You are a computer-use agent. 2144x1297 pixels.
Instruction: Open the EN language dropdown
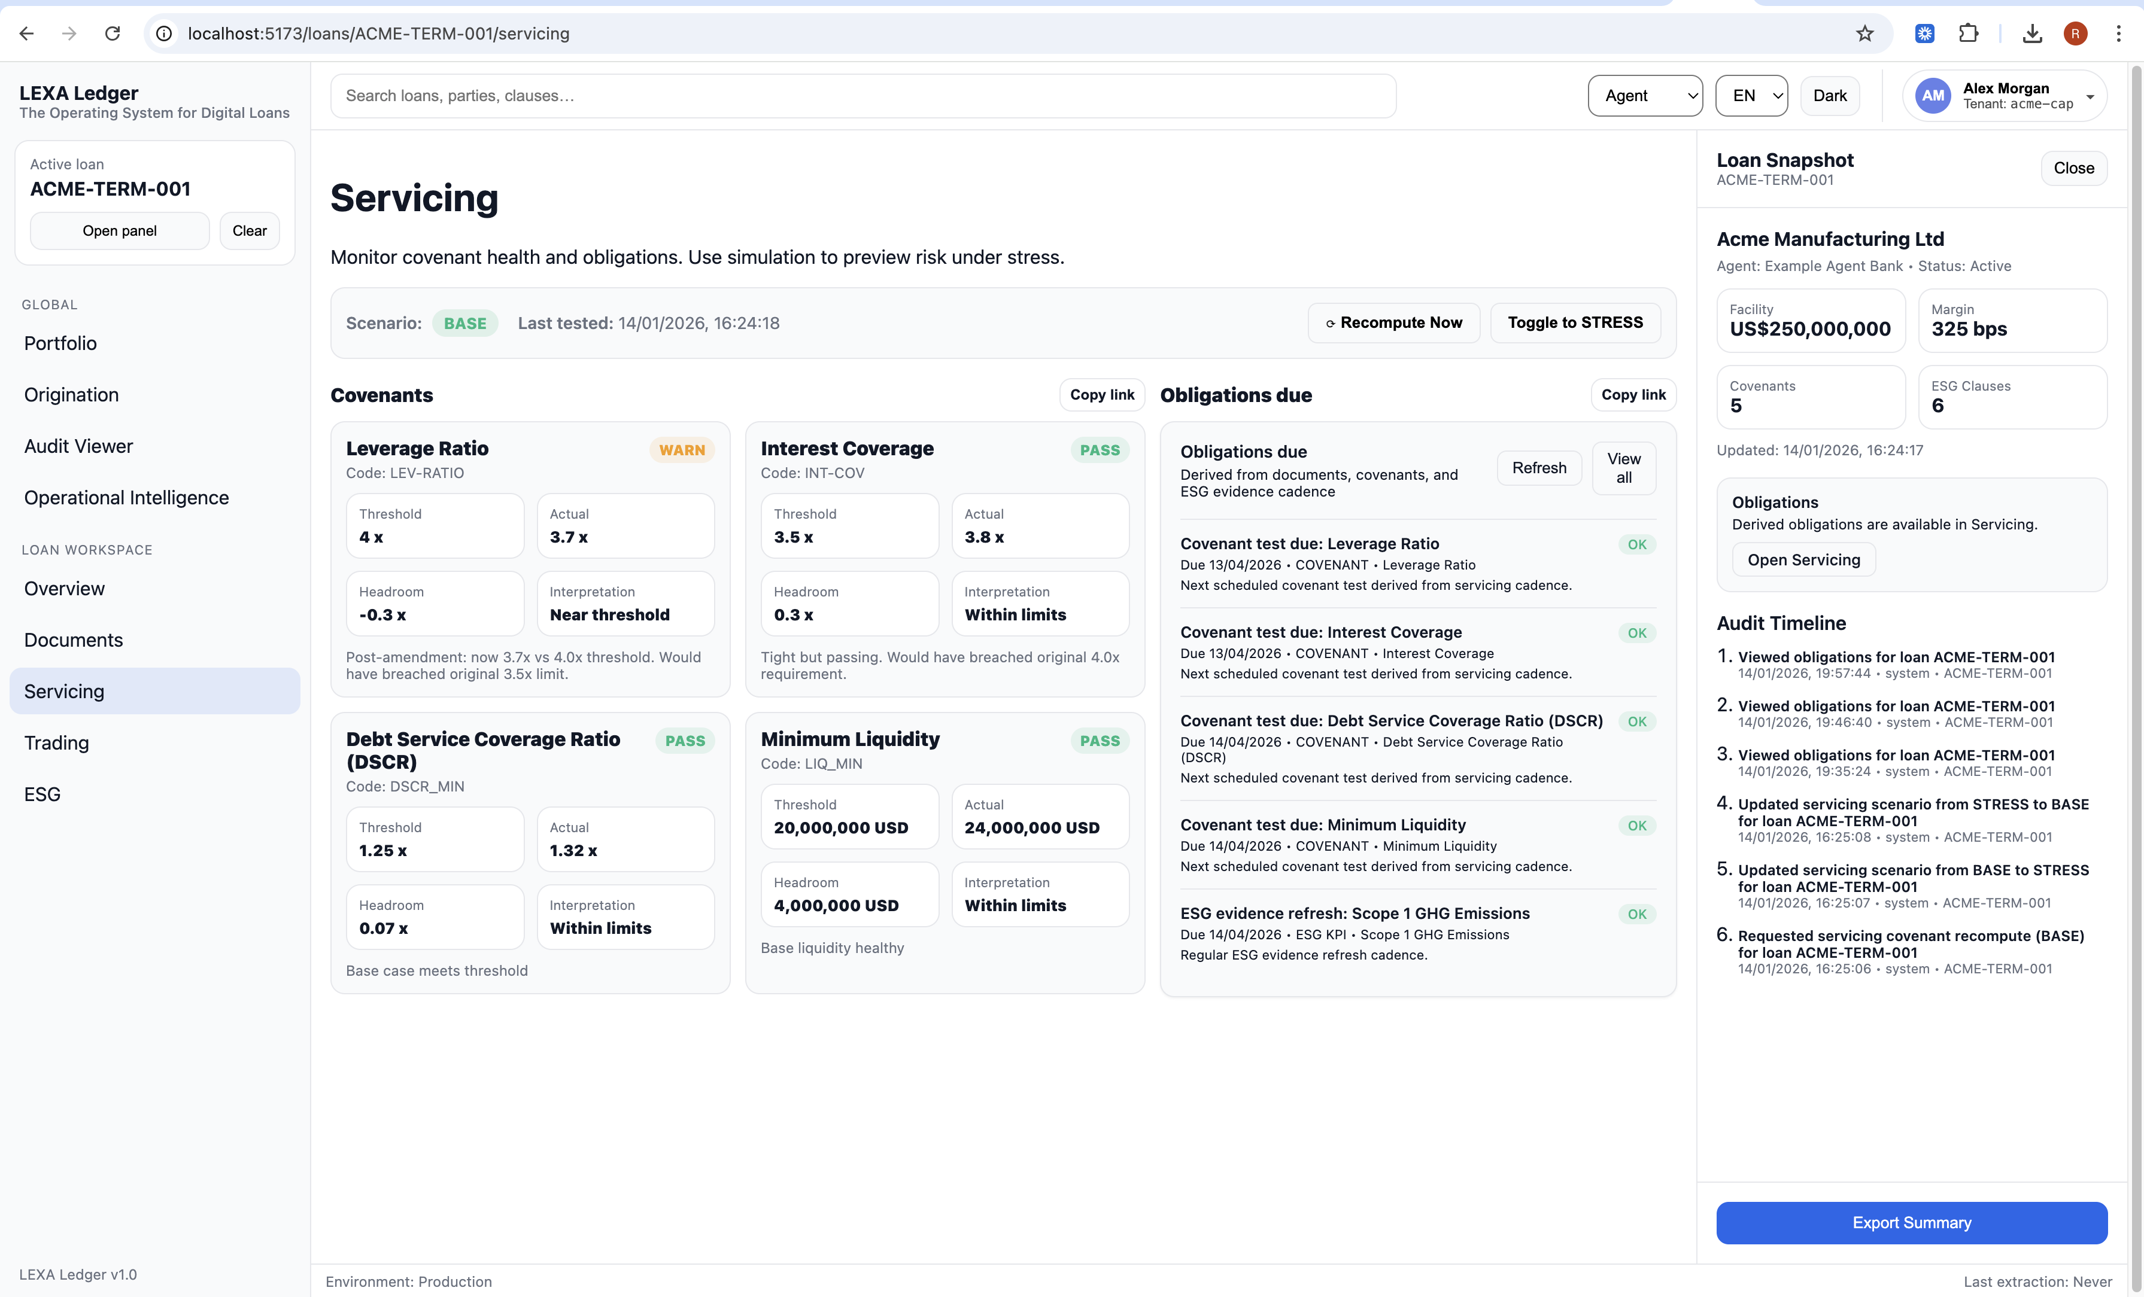coord(1751,96)
